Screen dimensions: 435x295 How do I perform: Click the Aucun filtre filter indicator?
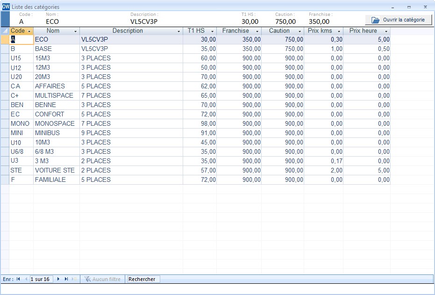click(x=102, y=279)
